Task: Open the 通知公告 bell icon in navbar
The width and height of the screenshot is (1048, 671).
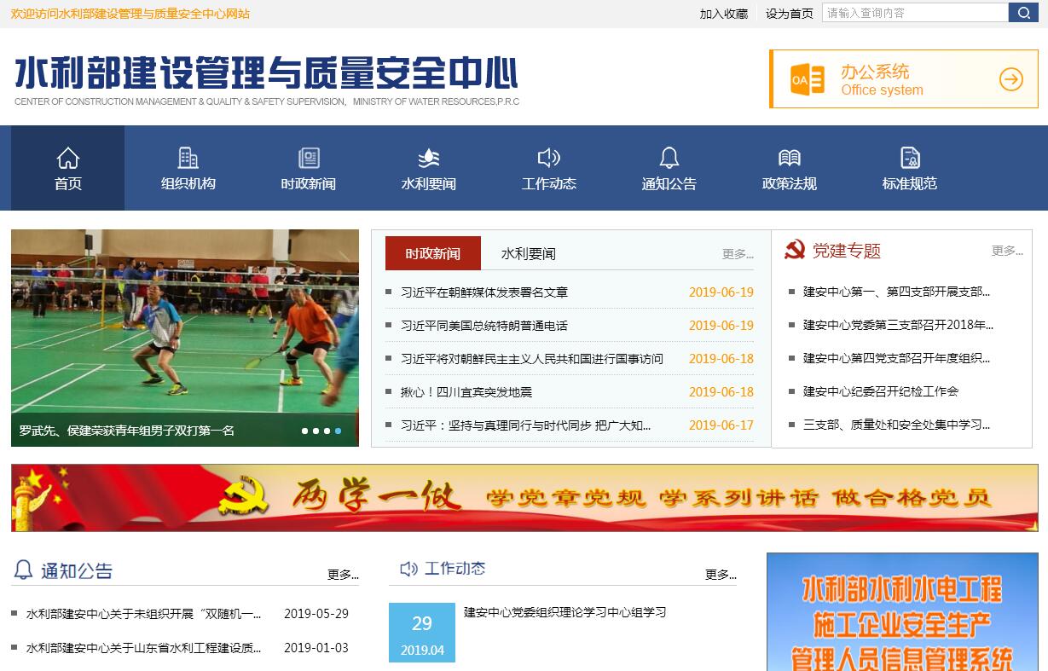Action: click(x=669, y=158)
